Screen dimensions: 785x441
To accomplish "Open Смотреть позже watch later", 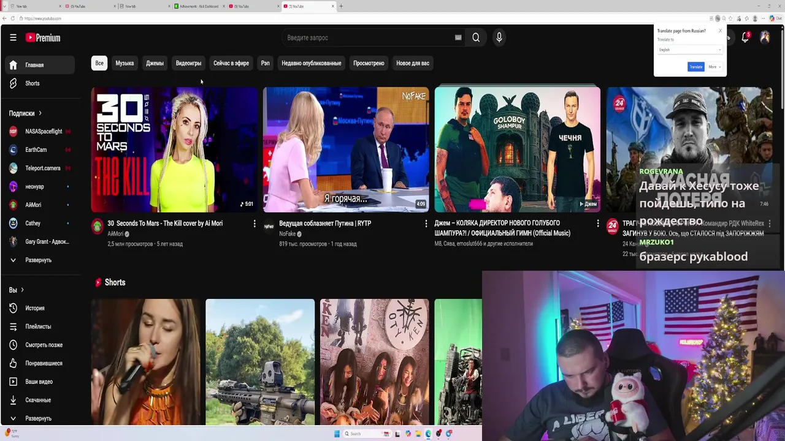I will (39, 345).
